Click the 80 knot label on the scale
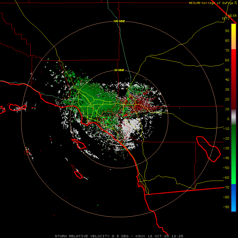 (x=227, y=41)
